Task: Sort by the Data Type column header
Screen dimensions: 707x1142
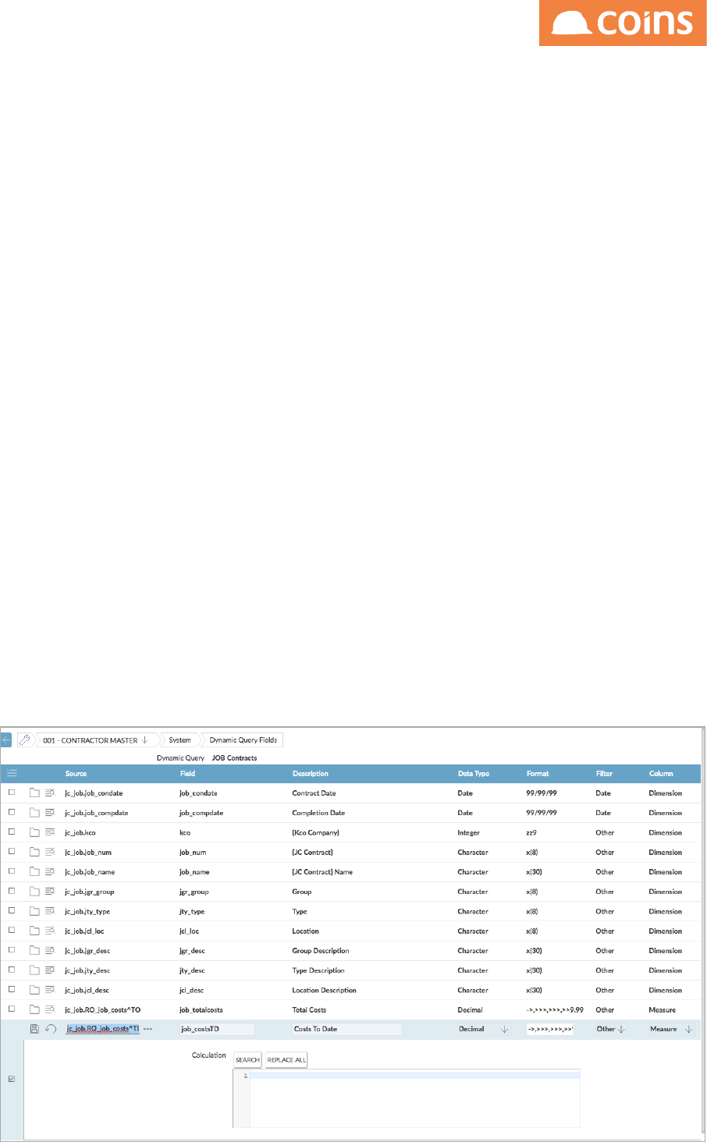Action: point(474,774)
